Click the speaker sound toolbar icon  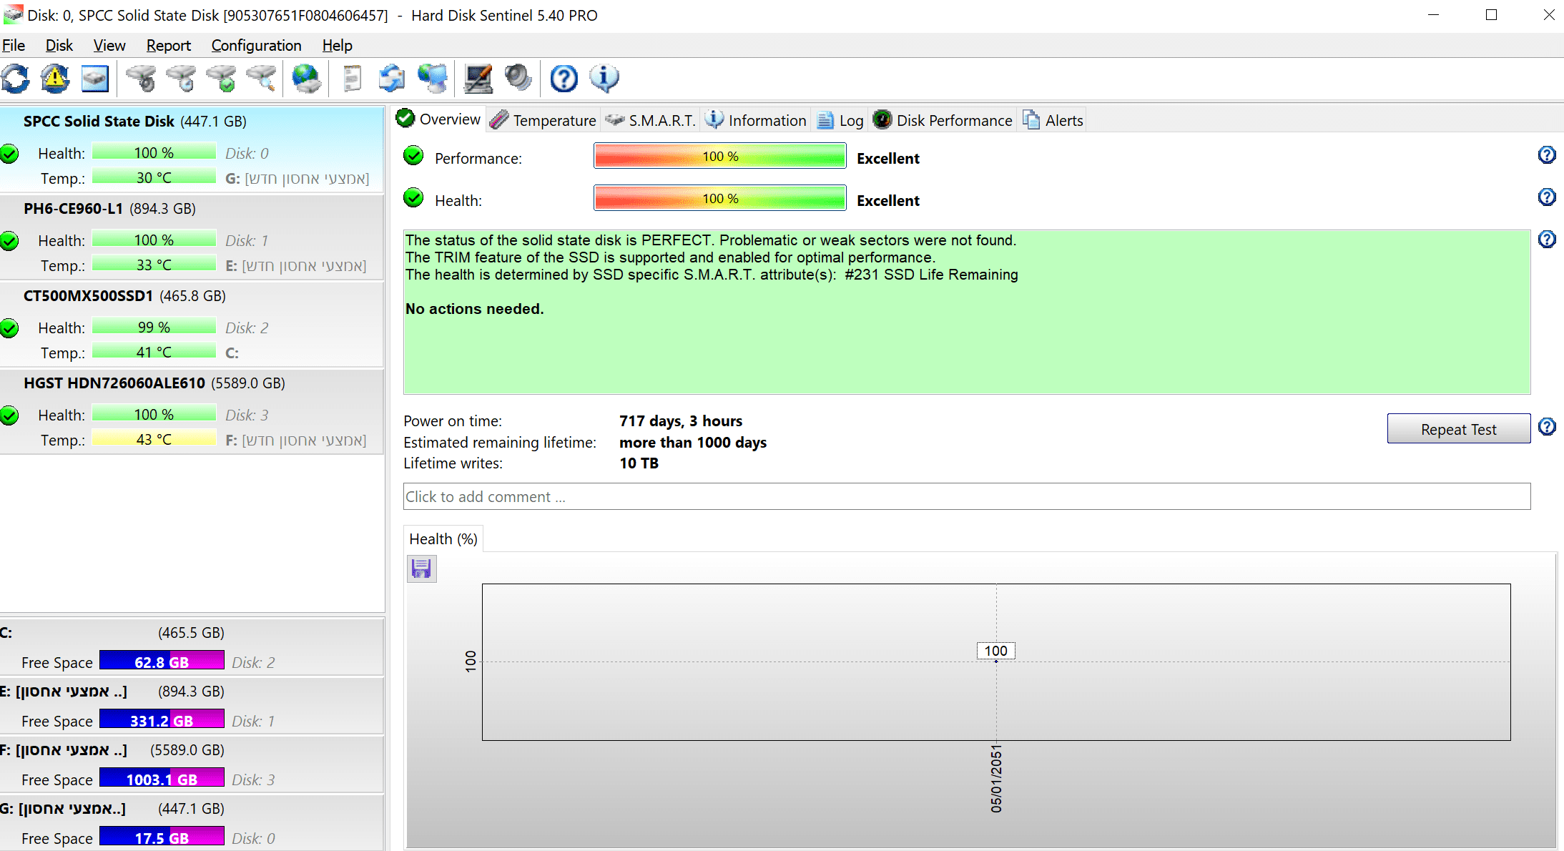click(x=518, y=79)
